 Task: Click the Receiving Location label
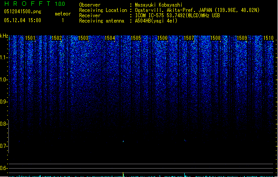pos(103,10)
